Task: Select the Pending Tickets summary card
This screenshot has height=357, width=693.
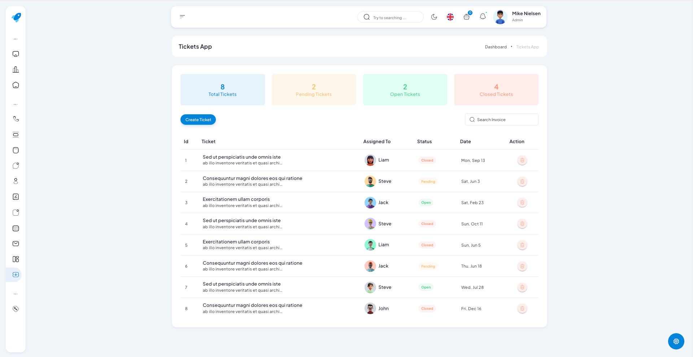Action: 313,89
